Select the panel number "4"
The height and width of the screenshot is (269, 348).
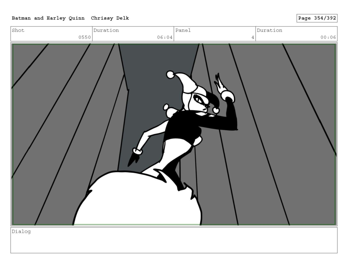point(253,37)
